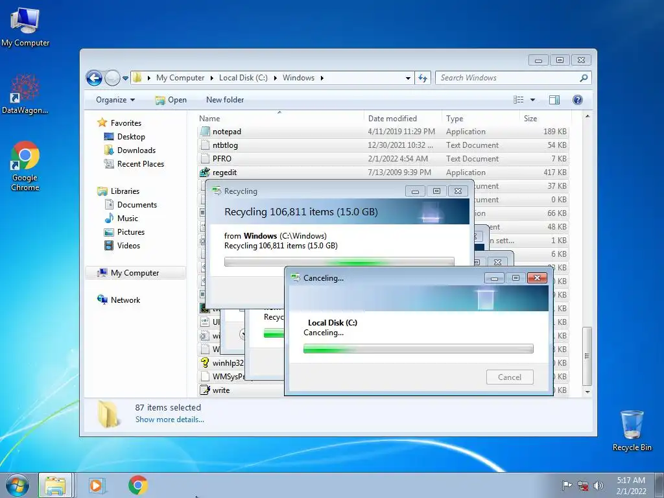Click the Open toolbar button
664x498 pixels.
[171, 99]
